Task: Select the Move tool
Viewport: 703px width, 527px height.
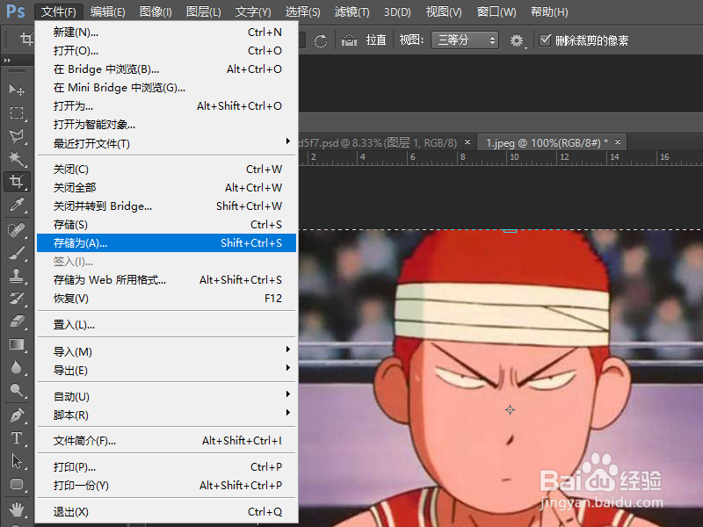Action: coord(17,90)
